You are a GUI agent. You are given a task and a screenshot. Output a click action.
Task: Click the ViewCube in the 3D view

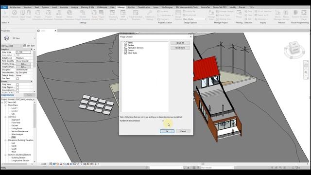click(294, 47)
